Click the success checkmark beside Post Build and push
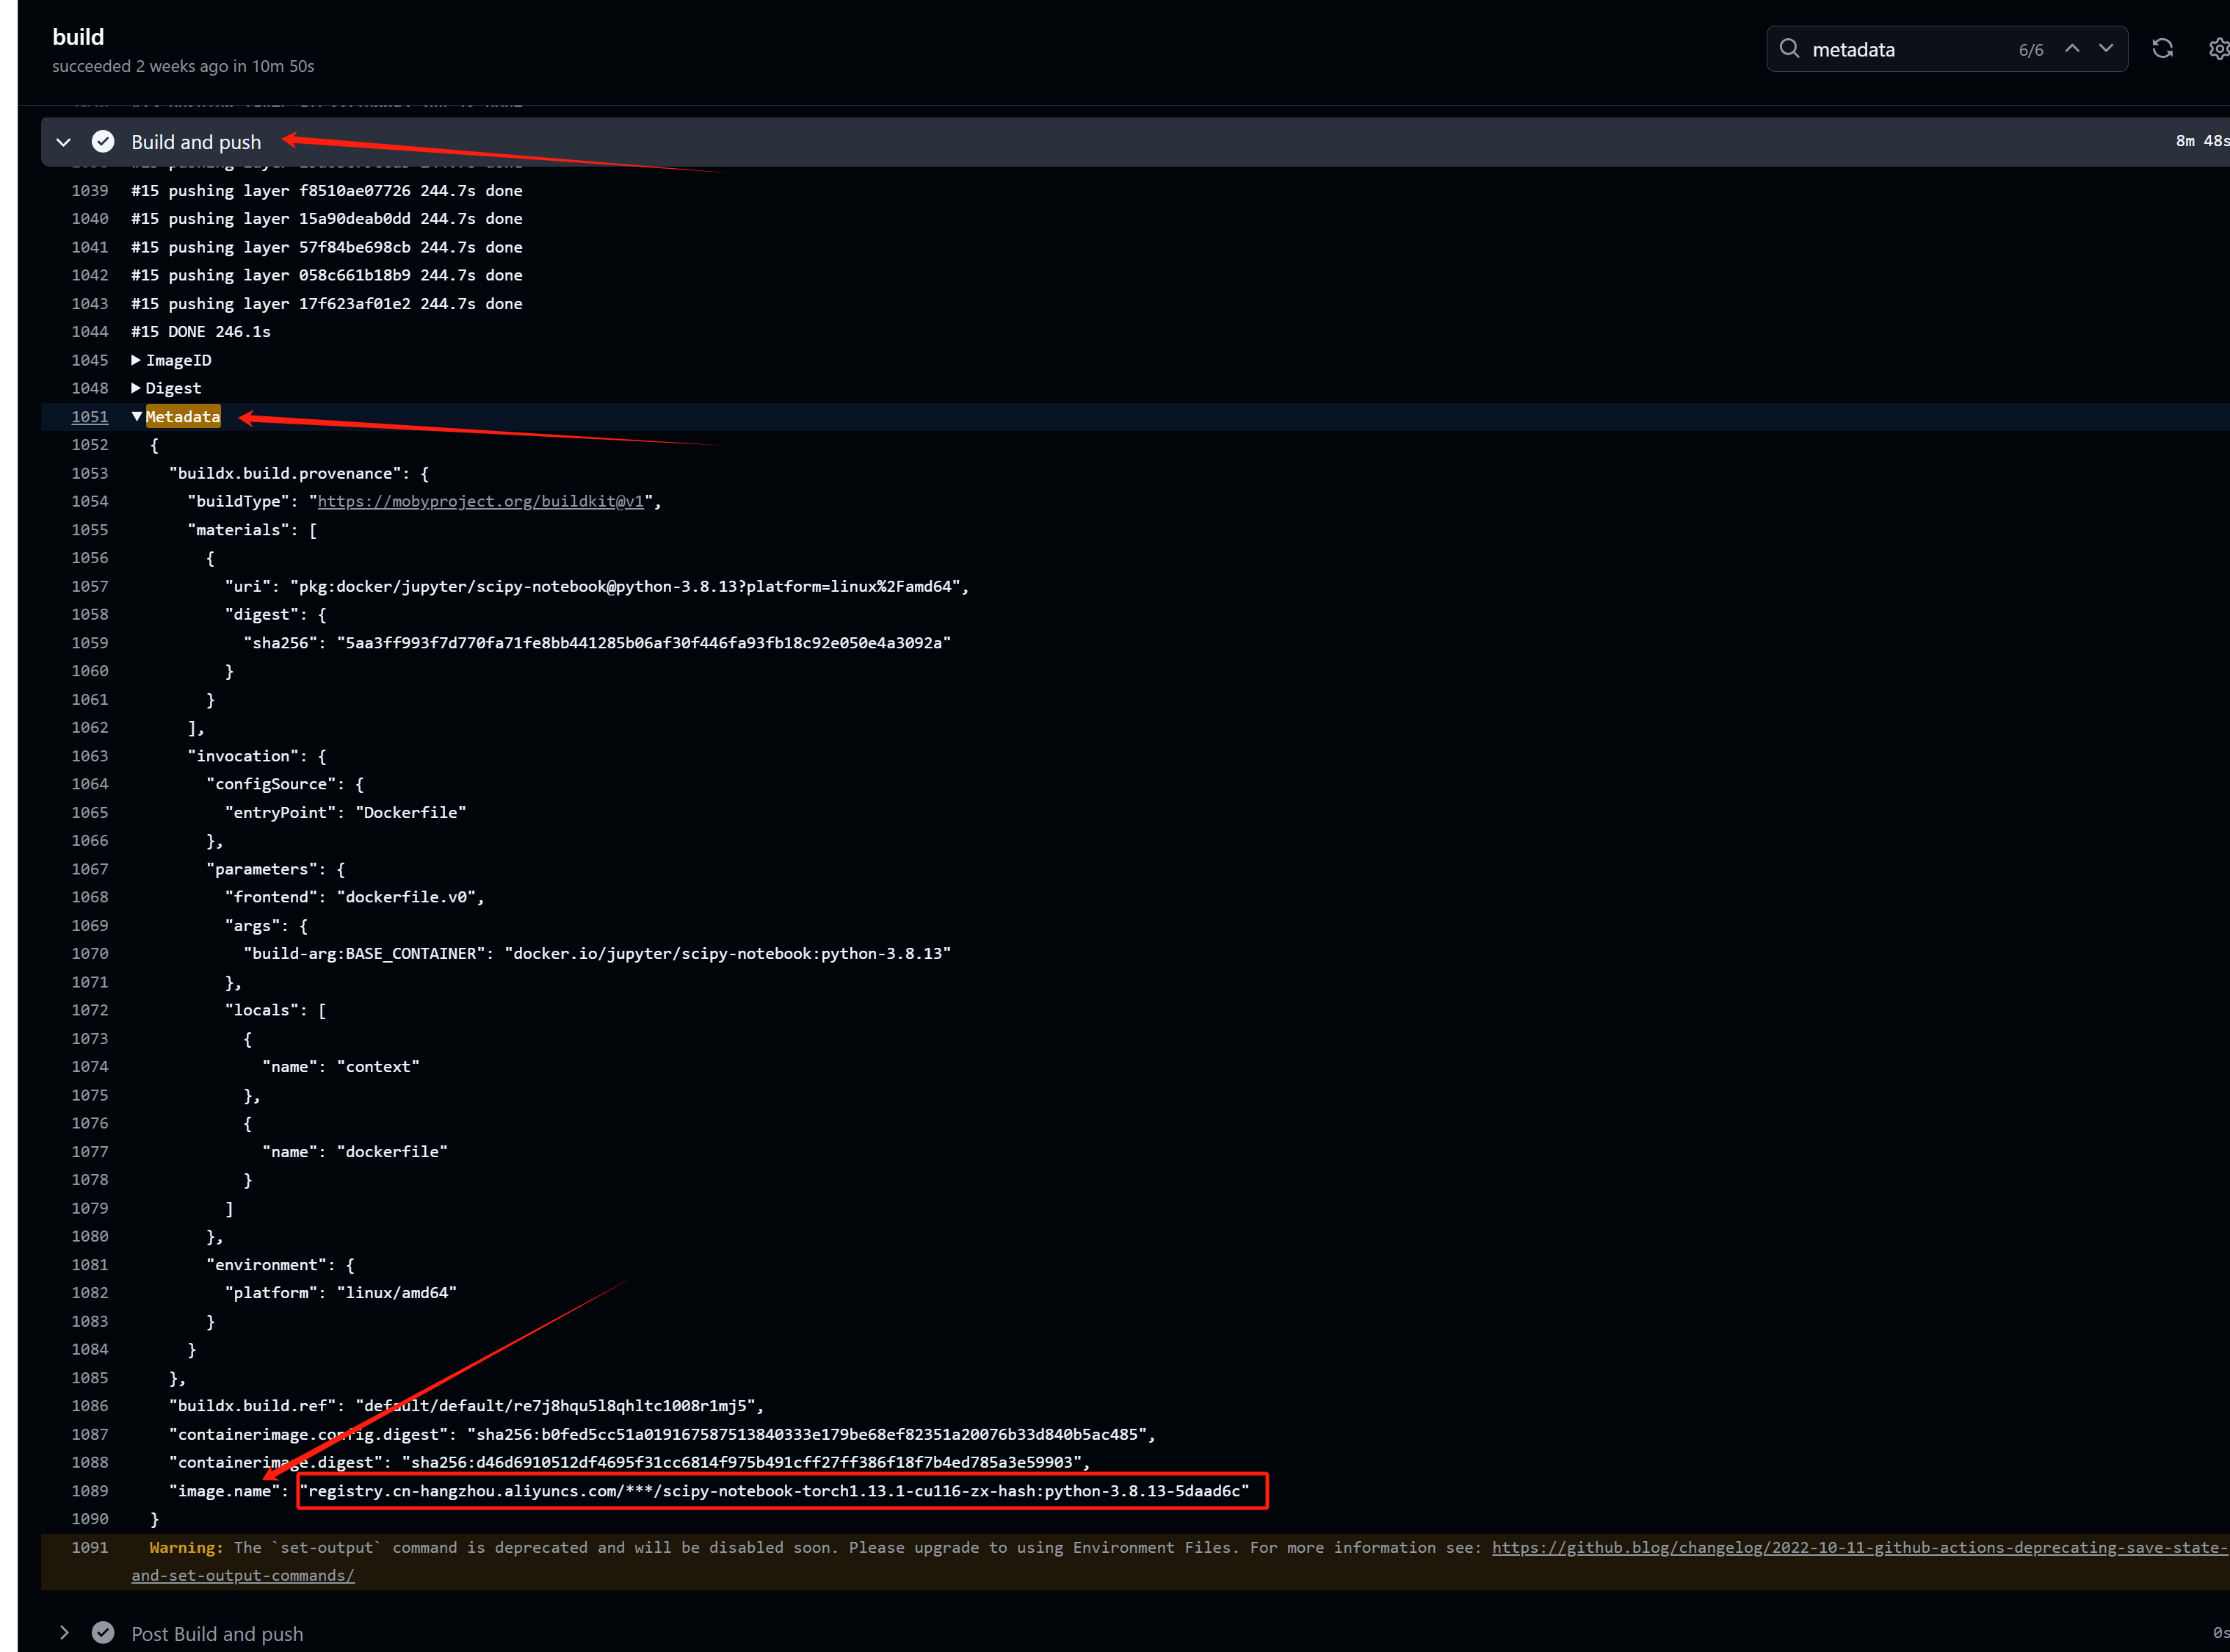 [x=103, y=1633]
